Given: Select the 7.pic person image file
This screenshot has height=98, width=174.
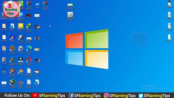Looking at the screenshot, I should click(4, 72).
